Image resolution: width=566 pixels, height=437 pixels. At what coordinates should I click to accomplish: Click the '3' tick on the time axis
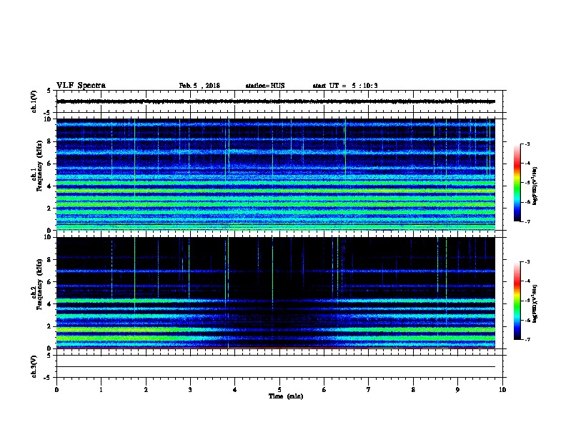click(190, 390)
